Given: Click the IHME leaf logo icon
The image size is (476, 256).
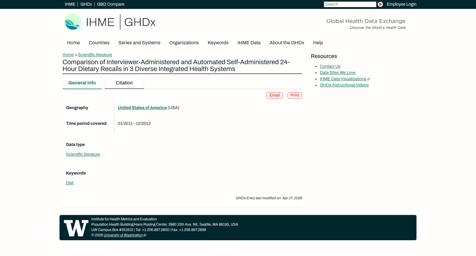Looking at the screenshot, I should [x=73, y=22].
